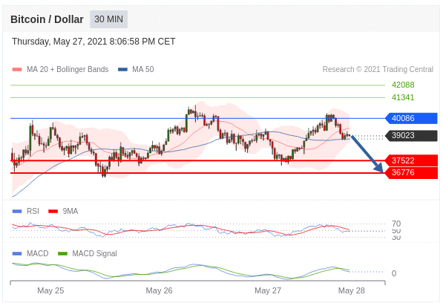Click the MACD 0 axis value
The height and width of the screenshot is (306, 443).
(394, 273)
